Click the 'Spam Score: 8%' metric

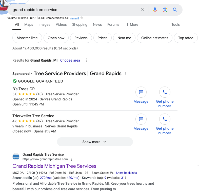pos(103,173)
